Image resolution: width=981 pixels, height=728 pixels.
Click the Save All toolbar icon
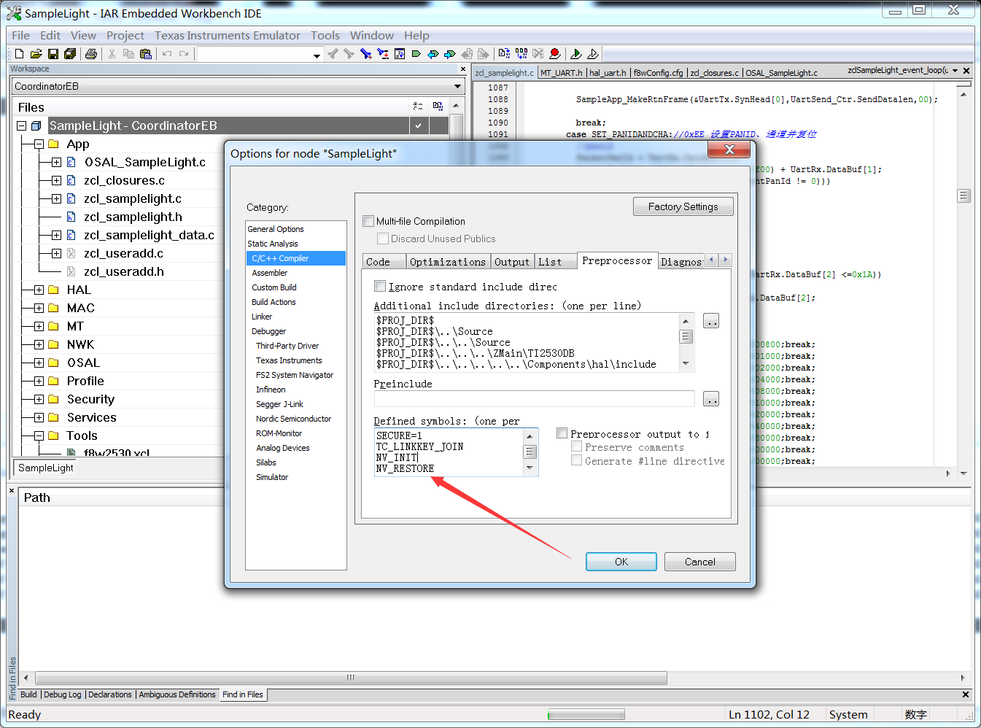coord(70,54)
